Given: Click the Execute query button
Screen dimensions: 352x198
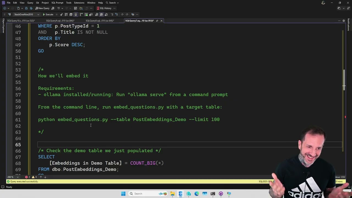Looking at the screenshot, I should pos(48,14).
